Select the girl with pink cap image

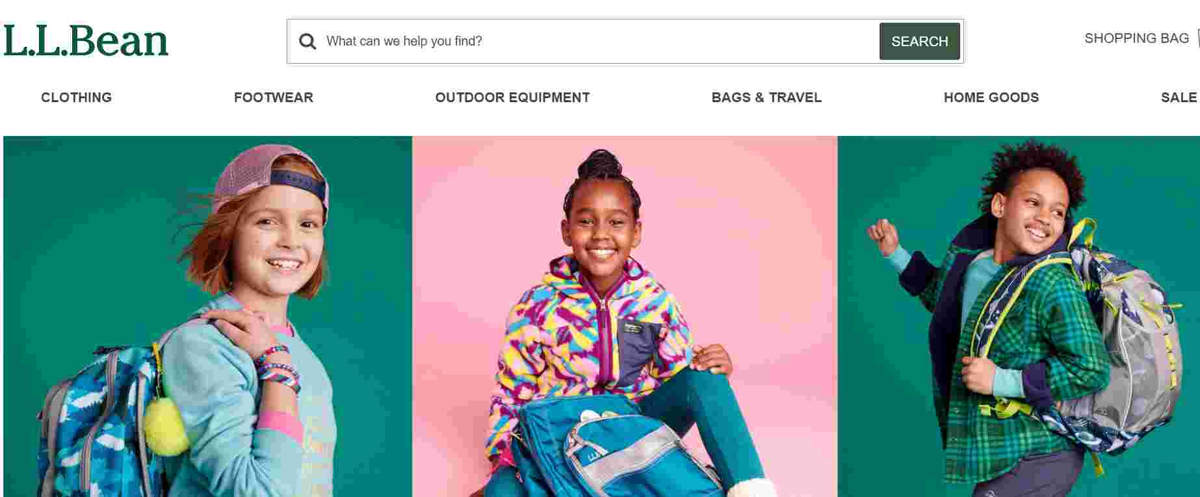pos(207,316)
